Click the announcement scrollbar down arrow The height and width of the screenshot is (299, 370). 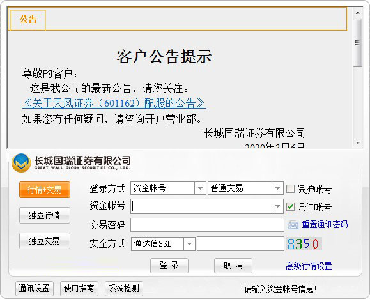point(358,143)
